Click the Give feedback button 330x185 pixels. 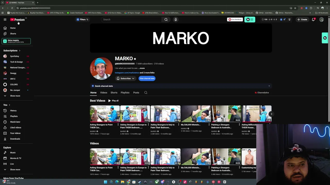[235, 20]
